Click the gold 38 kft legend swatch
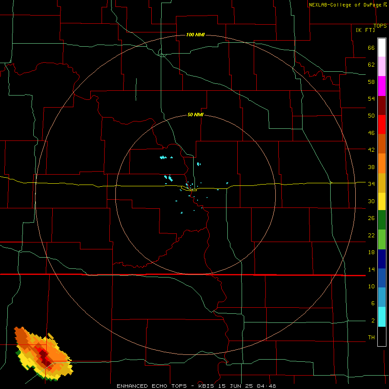 click(x=382, y=183)
